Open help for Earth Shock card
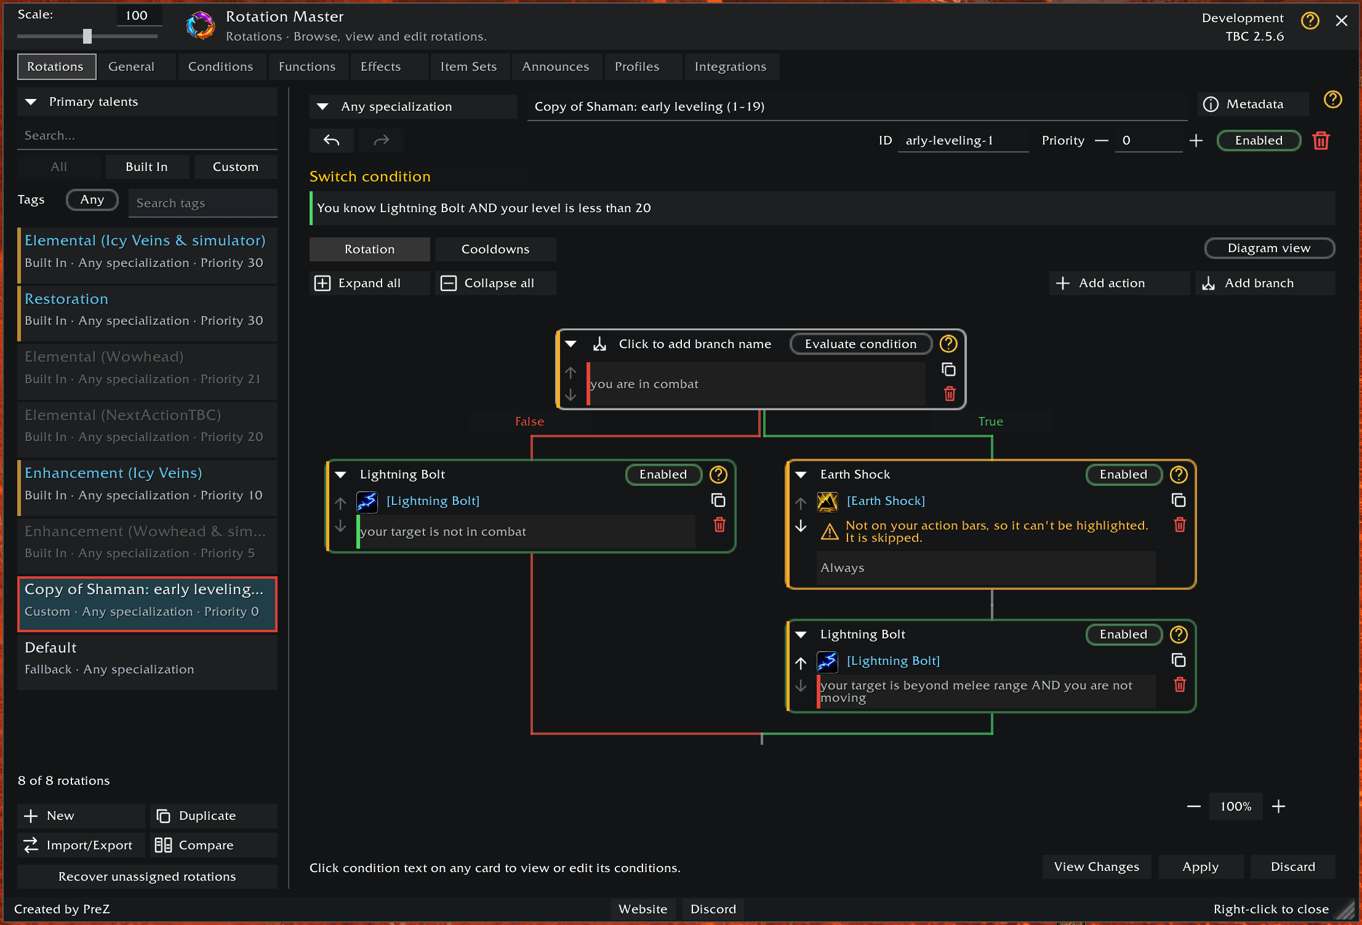 click(x=1179, y=474)
